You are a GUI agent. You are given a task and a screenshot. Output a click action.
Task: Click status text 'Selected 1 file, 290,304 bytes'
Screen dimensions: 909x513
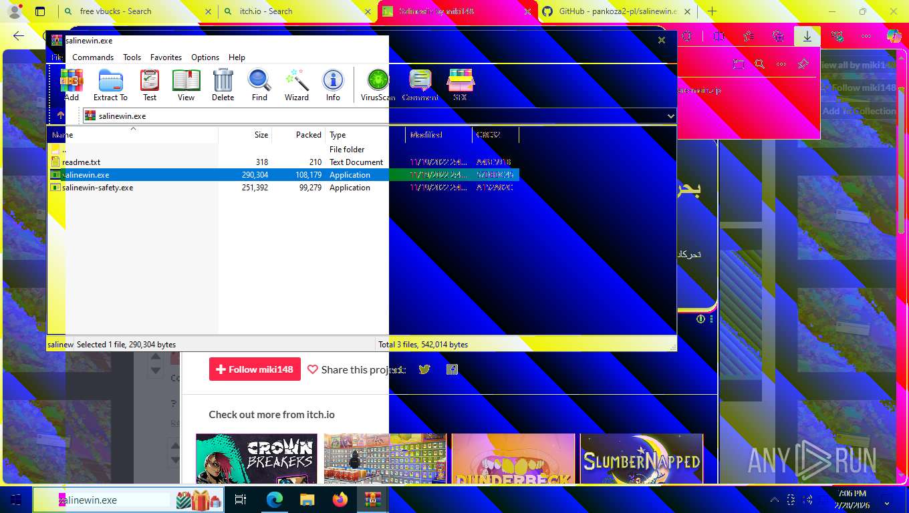(126, 345)
